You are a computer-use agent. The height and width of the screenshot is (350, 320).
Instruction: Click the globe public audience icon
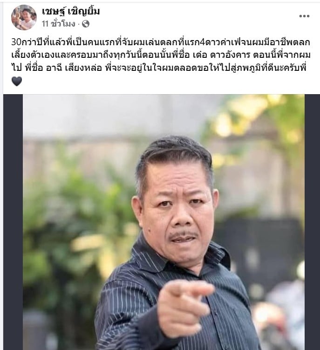86,24
